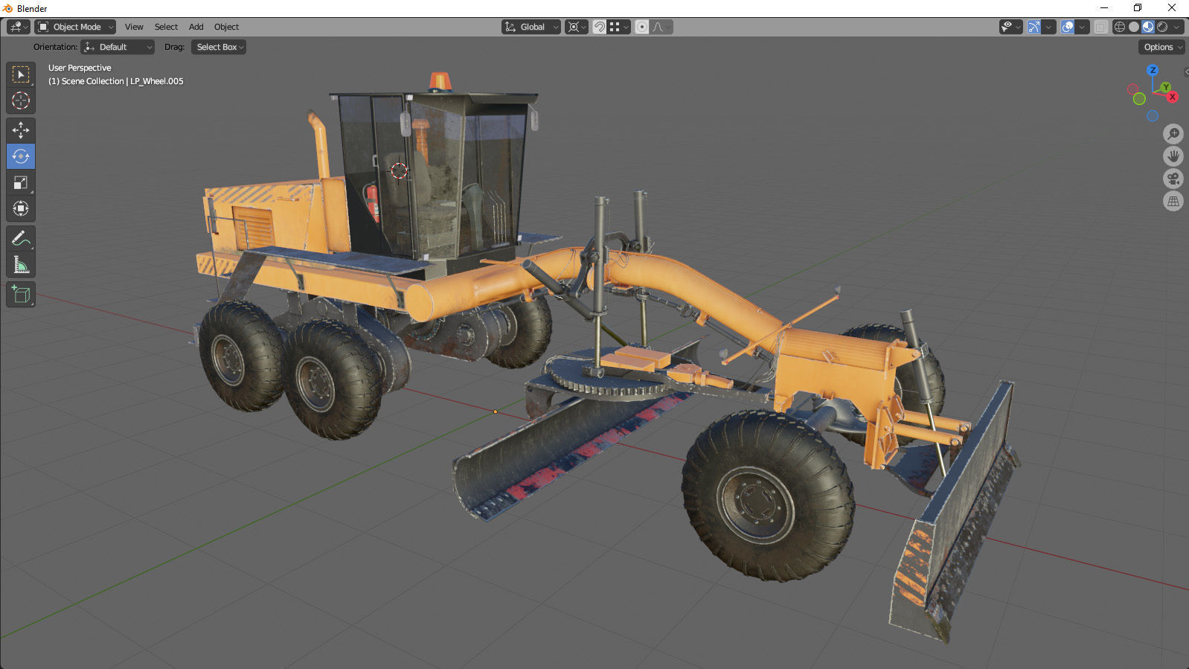Image resolution: width=1189 pixels, height=669 pixels.
Task: Click the orange beacon light on cab
Action: [x=439, y=82]
